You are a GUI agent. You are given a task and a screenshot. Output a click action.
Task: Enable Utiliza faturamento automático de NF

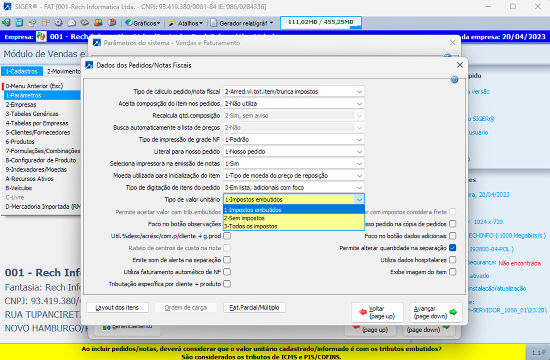tap(226, 272)
